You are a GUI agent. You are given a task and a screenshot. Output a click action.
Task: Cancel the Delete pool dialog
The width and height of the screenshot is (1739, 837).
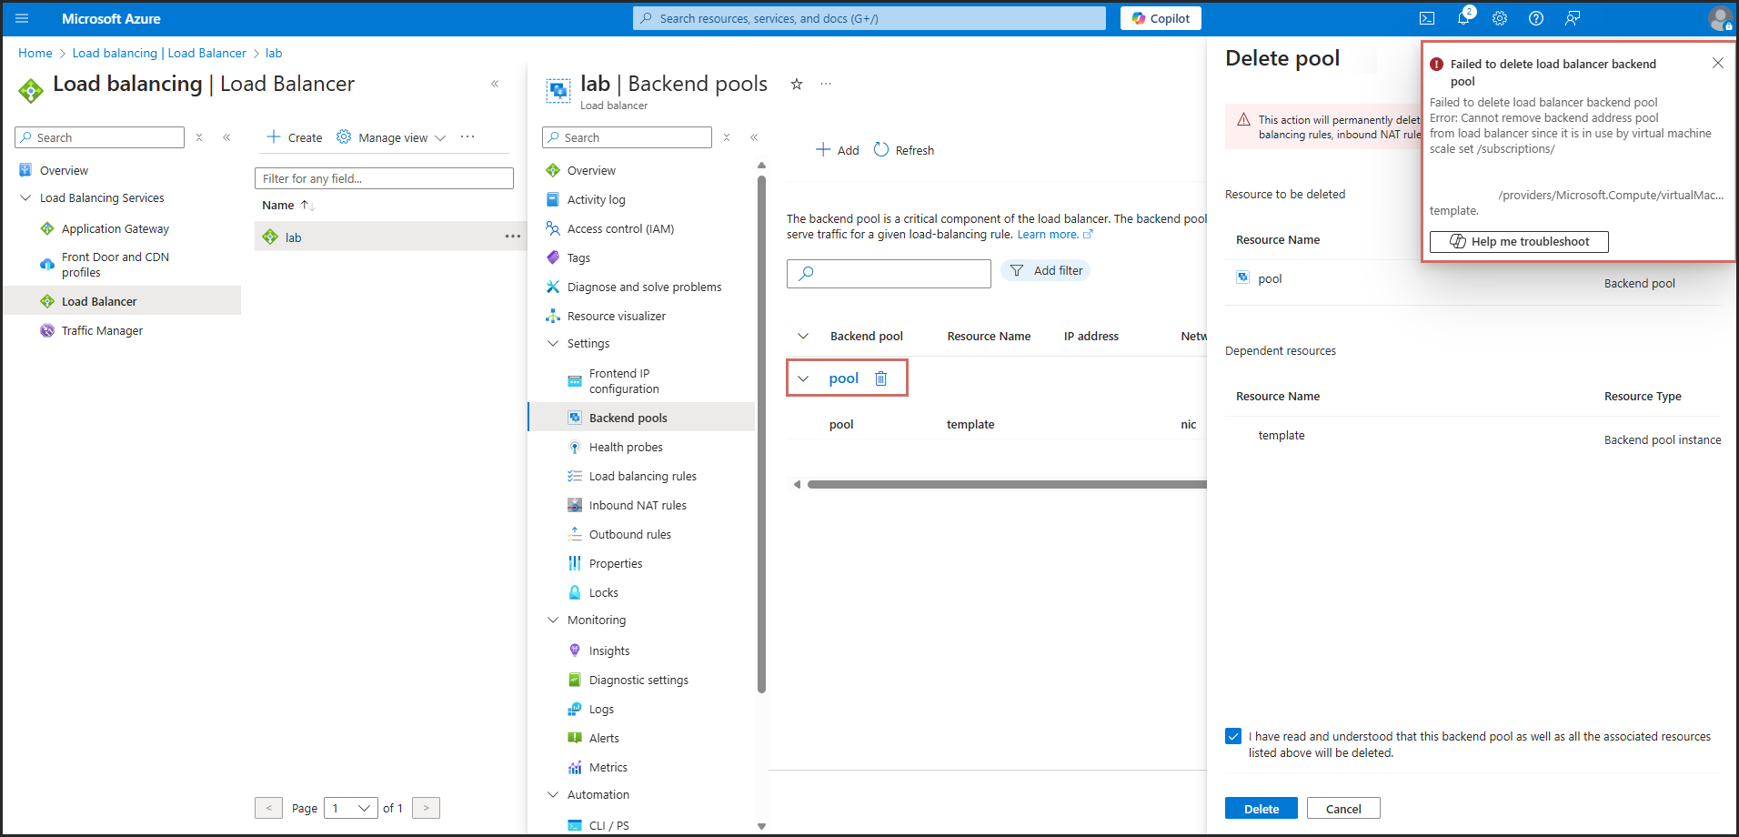1343,808
